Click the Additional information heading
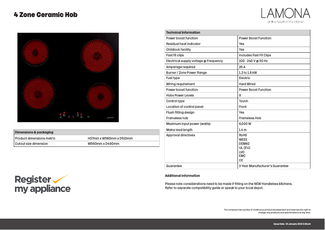 point(182,176)
